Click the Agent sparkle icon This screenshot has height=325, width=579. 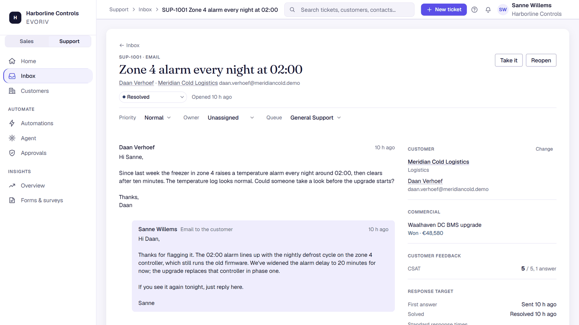pyautogui.click(x=12, y=138)
